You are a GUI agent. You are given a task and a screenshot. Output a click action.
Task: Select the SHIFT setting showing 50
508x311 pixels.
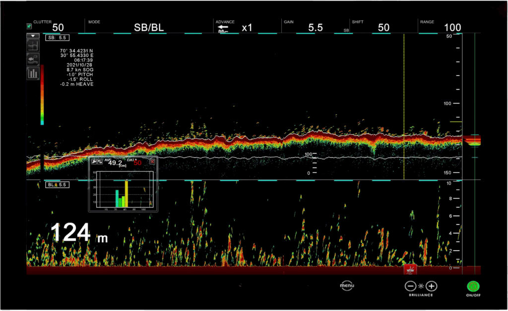click(383, 27)
